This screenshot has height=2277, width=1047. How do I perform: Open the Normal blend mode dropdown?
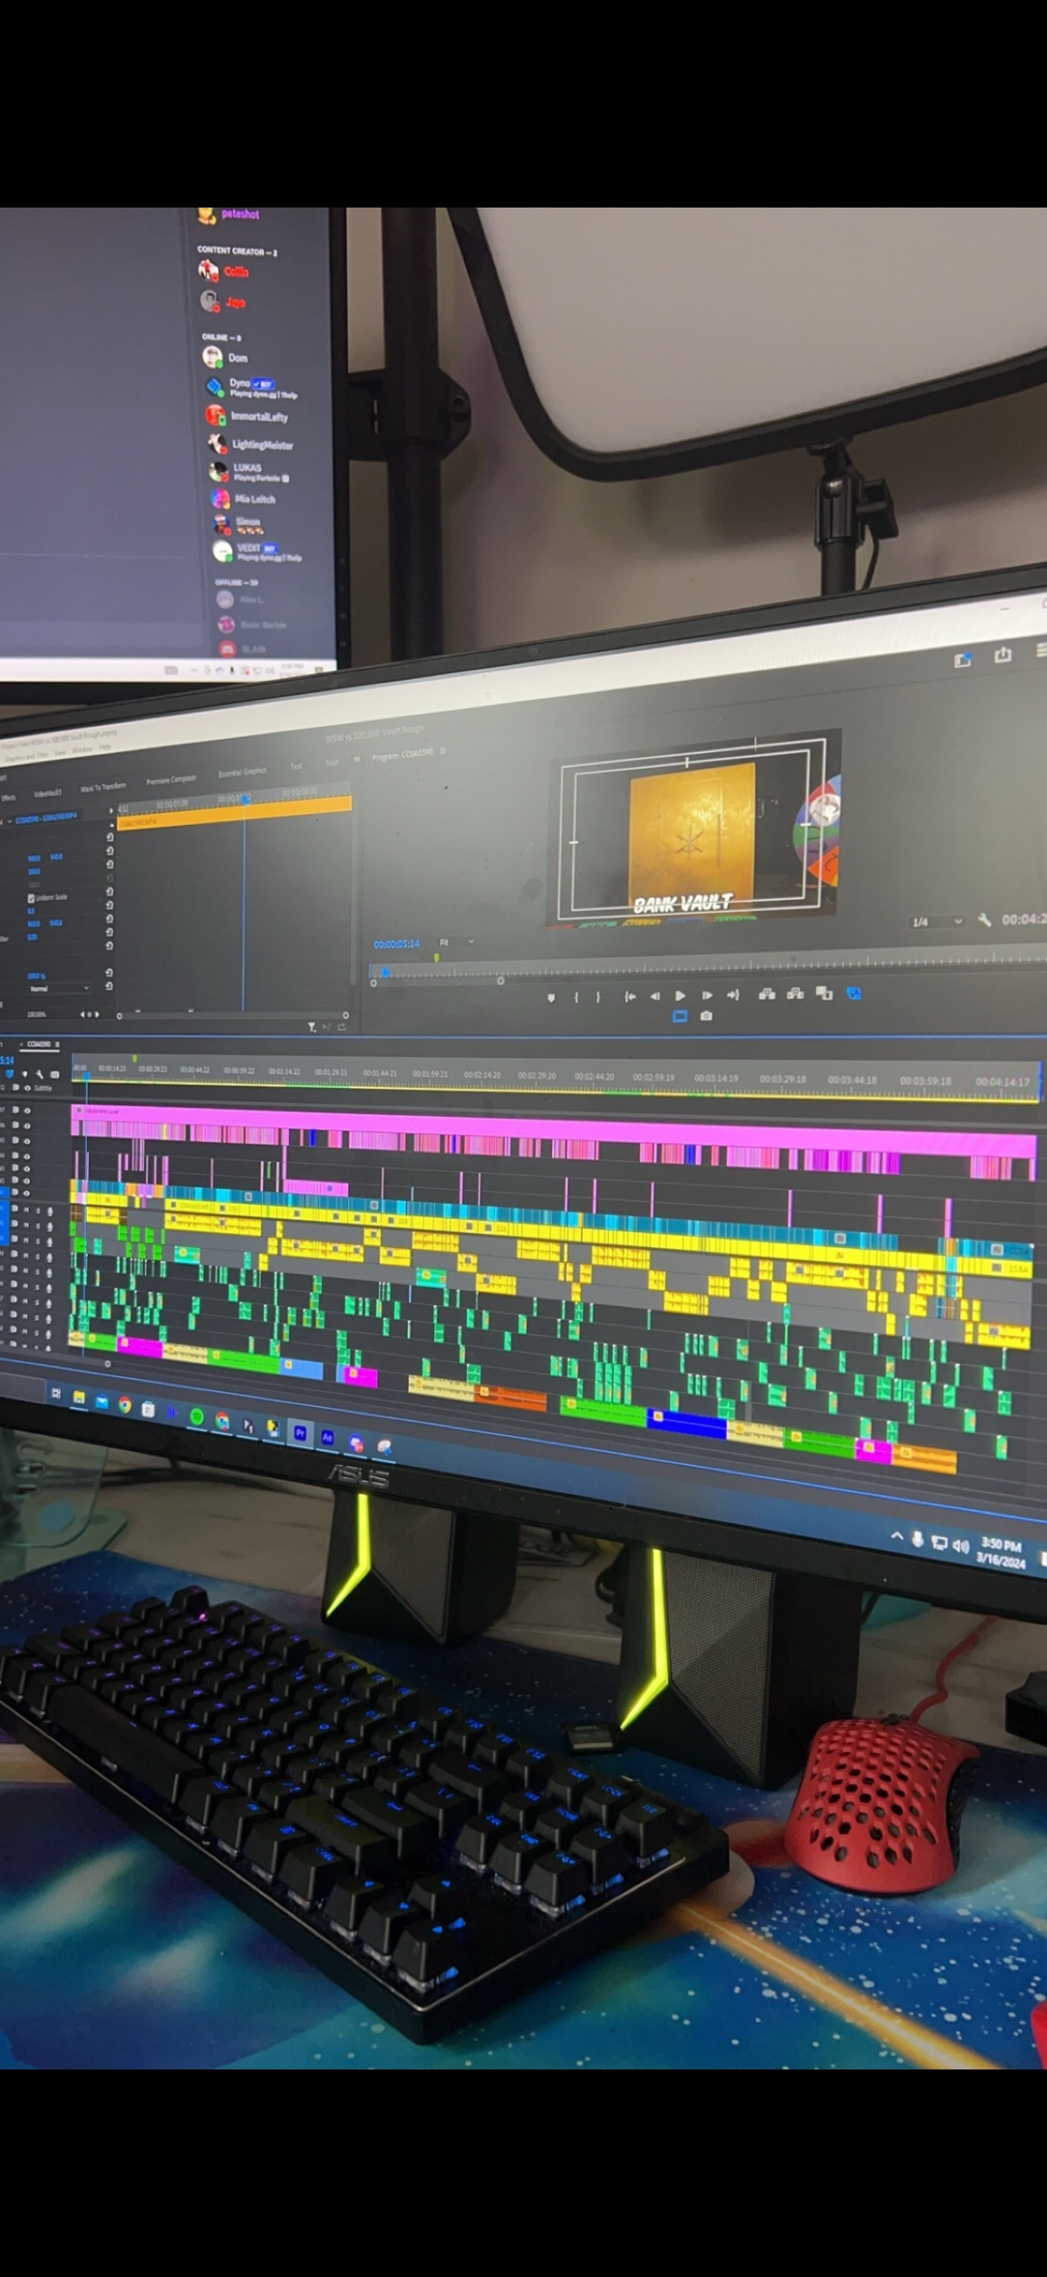pyautogui.click(x=58, y=988)
